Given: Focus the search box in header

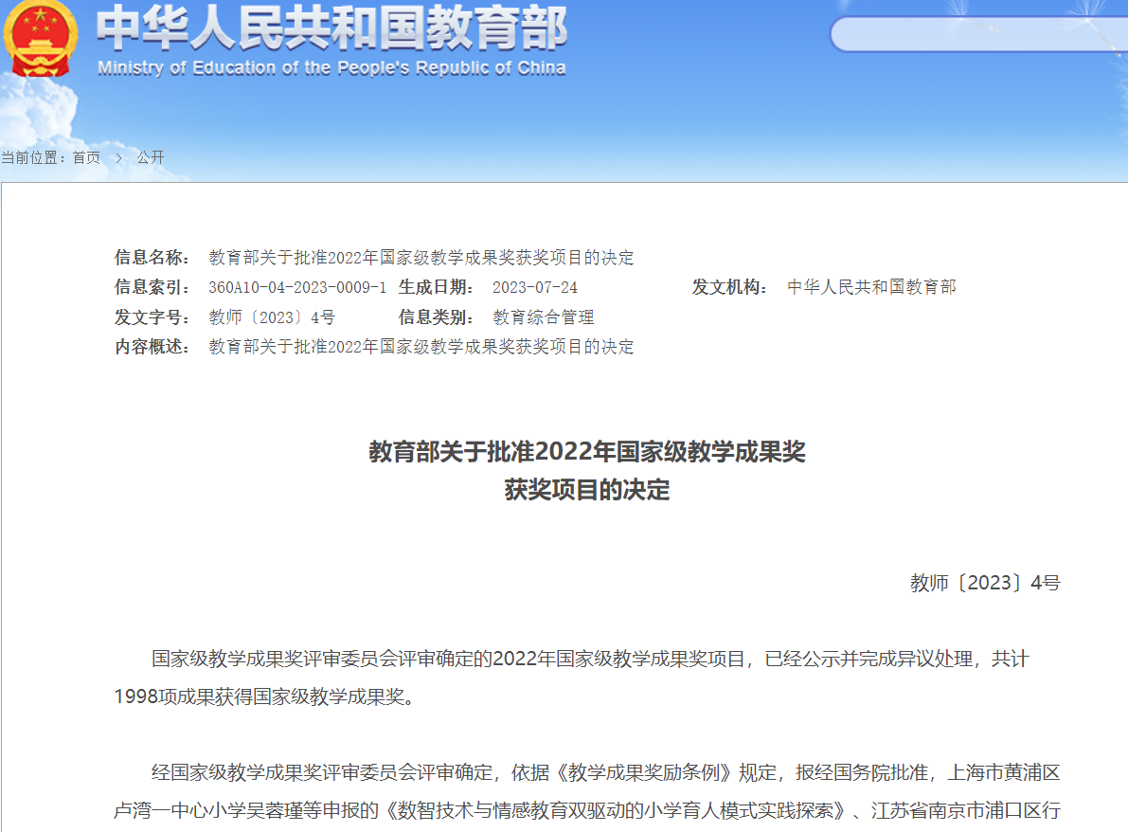Looking at the screenshot, I should coord(978,34).
